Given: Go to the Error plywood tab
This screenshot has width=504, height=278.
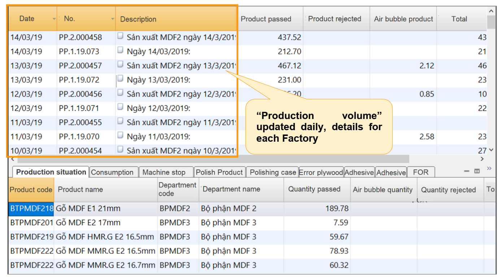Looking at the screenshot, I should point(321,172).
